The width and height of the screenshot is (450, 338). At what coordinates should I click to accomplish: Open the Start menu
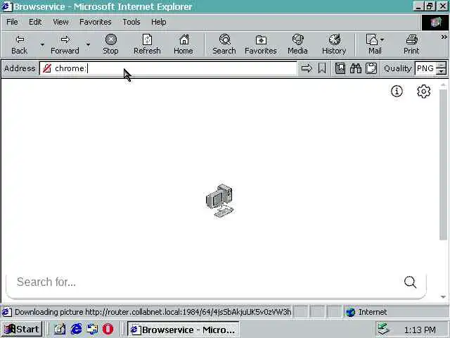pos(22,329)
